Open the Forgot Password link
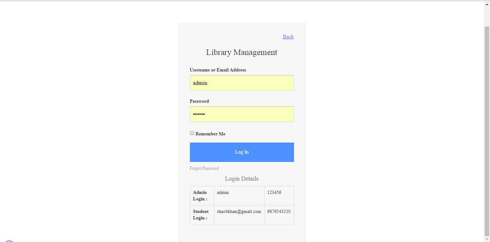This screenshot has width=490, height=242. 204,168
